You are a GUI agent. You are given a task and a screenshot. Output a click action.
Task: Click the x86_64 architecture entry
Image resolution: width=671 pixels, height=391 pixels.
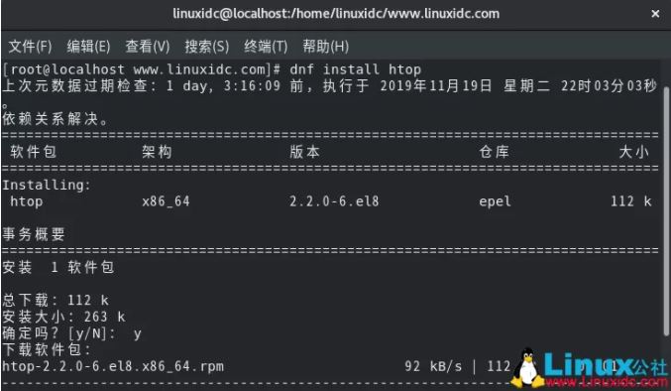point(166,201)
